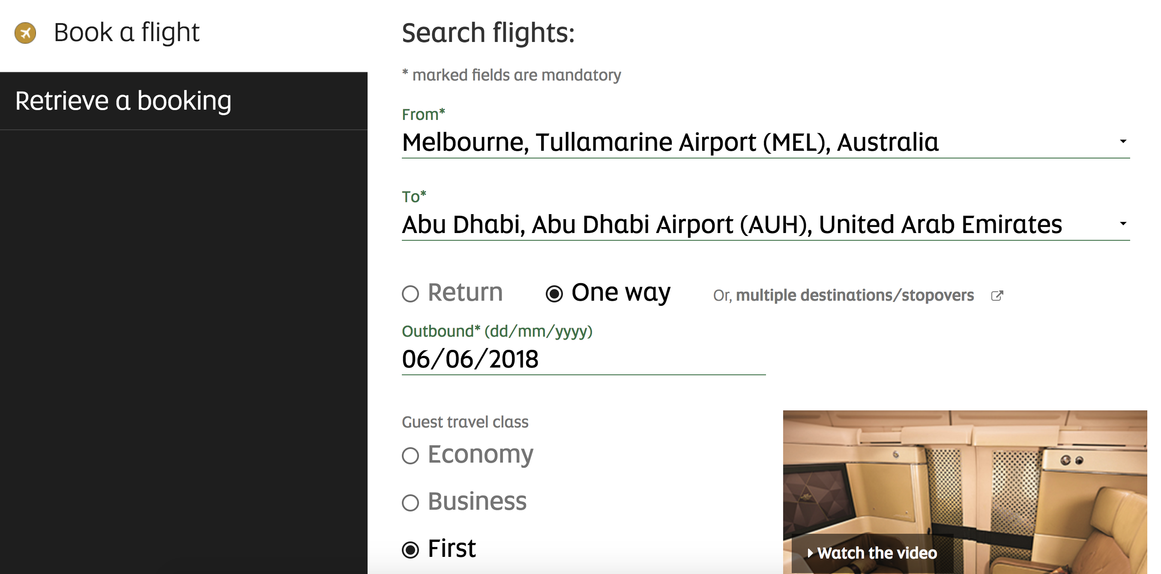Choose Business travel class
The height and width of the screenshot is (574, 1161).
pos(410,502)
